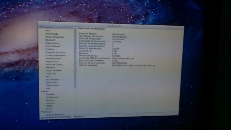Click the sidebar vertical scrollbar
This screenshot has width=231, height=130.
click(x=75, y=57)
